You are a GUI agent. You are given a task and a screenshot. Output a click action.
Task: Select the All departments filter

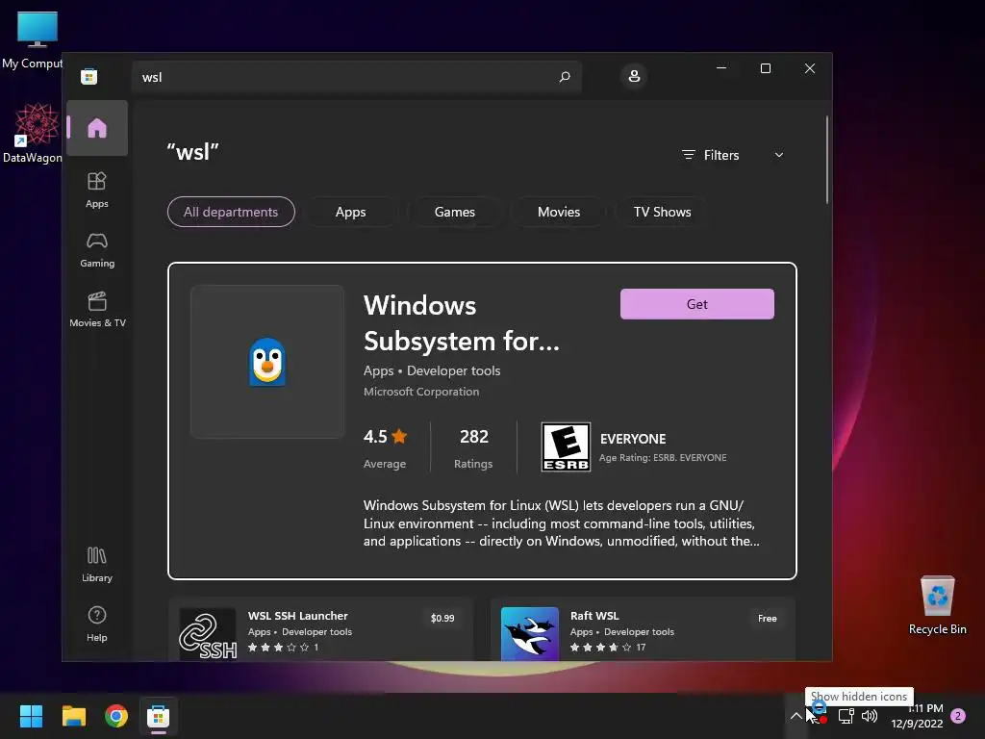point(231,212)
